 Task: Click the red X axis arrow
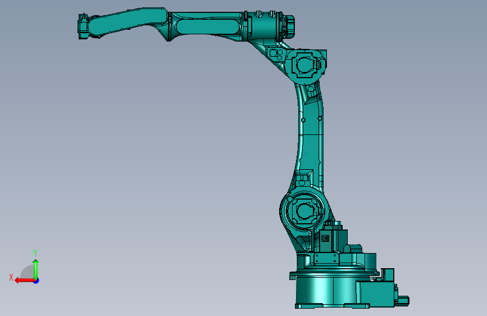click(x=25, y=281)
